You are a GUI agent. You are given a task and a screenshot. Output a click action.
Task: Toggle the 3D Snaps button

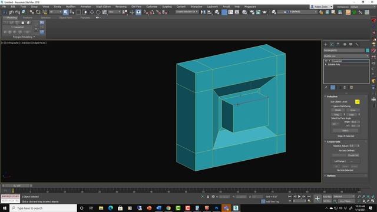point(146,12)
